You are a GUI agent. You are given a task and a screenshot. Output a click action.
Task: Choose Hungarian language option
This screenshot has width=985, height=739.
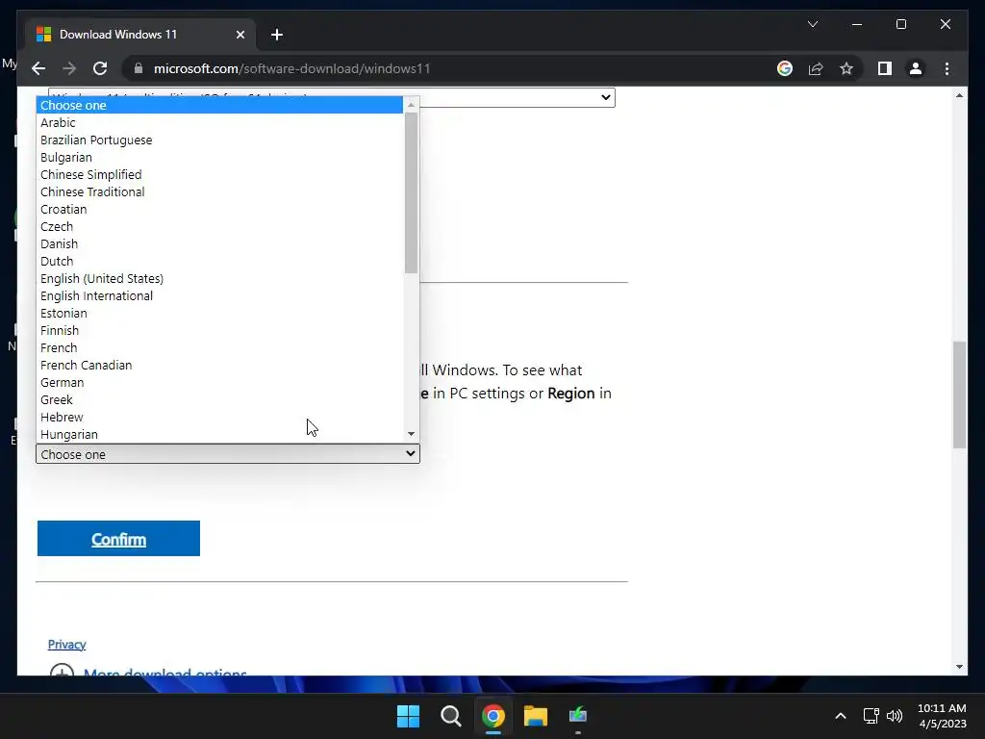(x=219, y=434)
